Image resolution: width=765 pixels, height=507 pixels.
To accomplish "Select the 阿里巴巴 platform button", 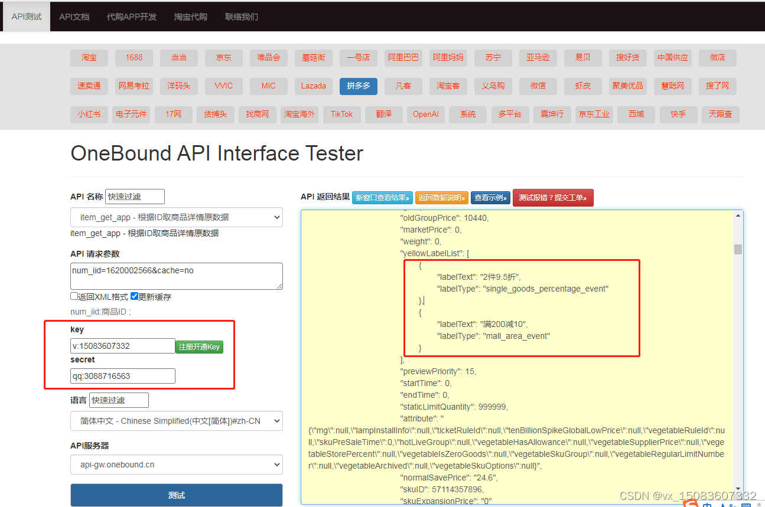I will click(x=403, y=57).
